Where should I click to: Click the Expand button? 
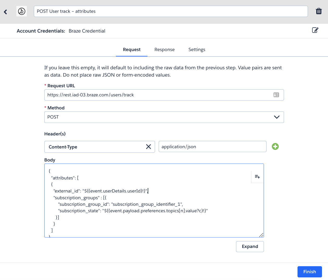[250, 247]
